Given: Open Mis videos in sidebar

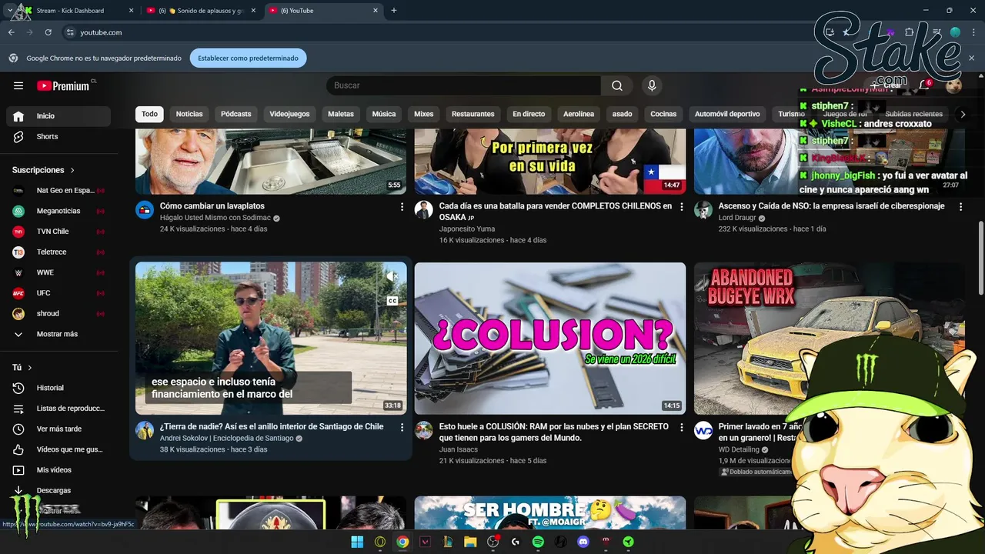Looking at the screenshot, I should tap(58, 470).
